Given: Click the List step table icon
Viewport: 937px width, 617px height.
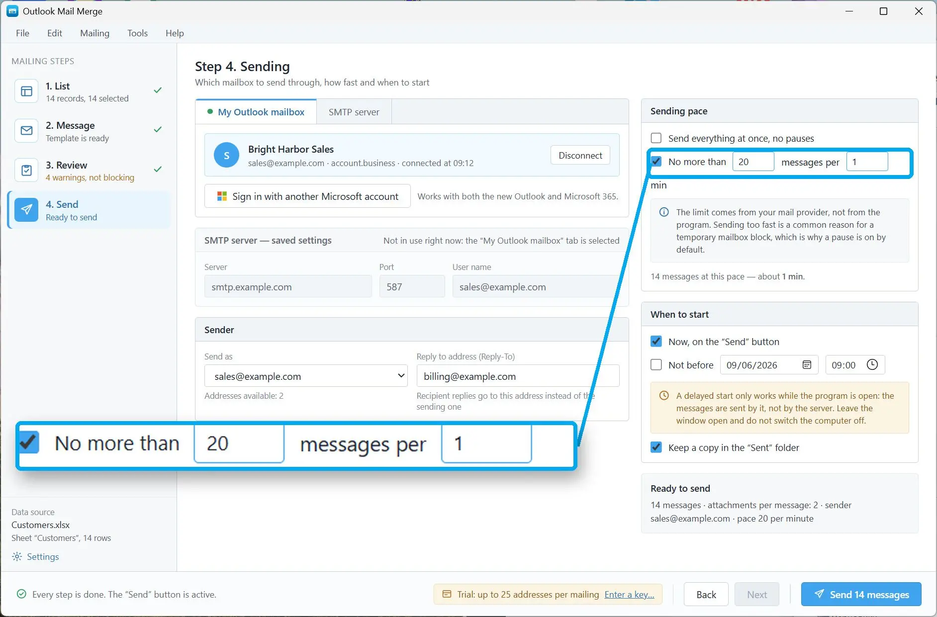Looking at the screenshot, I should pos(26,91).
